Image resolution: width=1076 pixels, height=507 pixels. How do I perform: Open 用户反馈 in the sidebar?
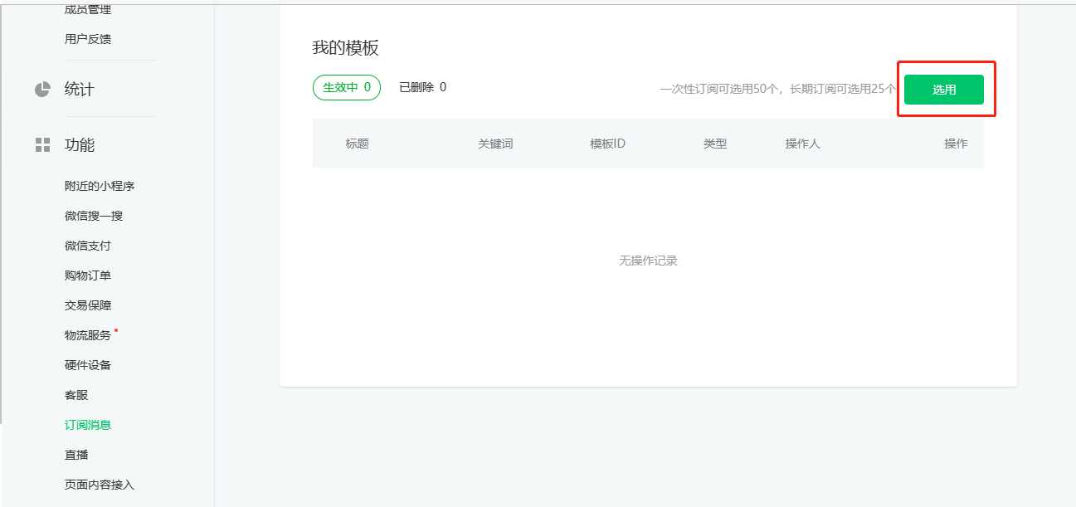click(88, 39)
